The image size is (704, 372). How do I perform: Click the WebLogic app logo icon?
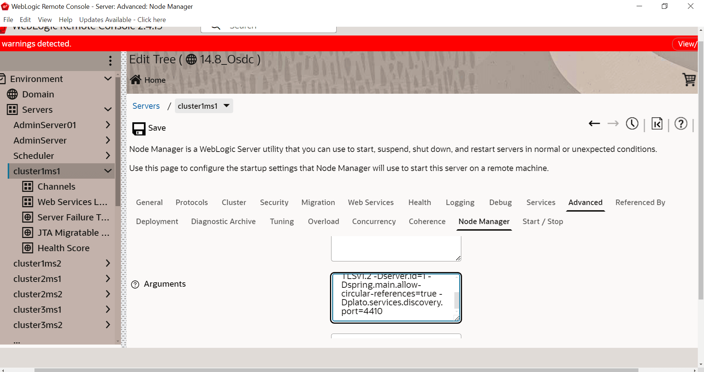[x=5, y=6]
